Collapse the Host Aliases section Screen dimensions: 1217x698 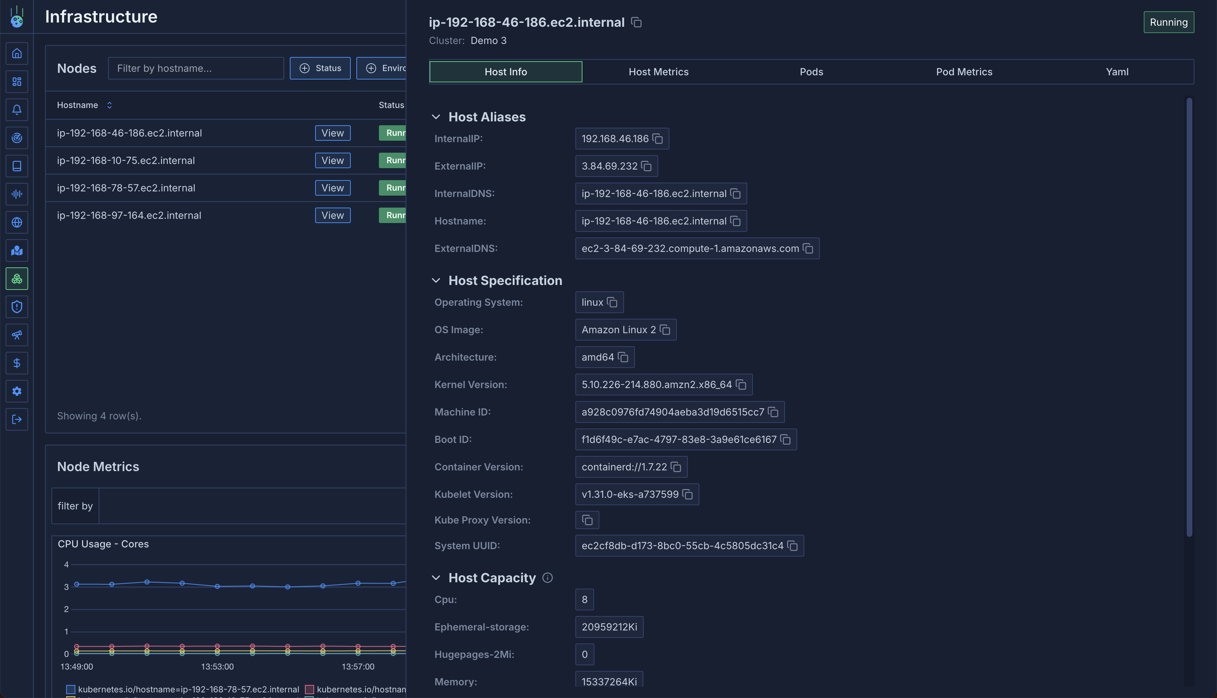(436, 117)
